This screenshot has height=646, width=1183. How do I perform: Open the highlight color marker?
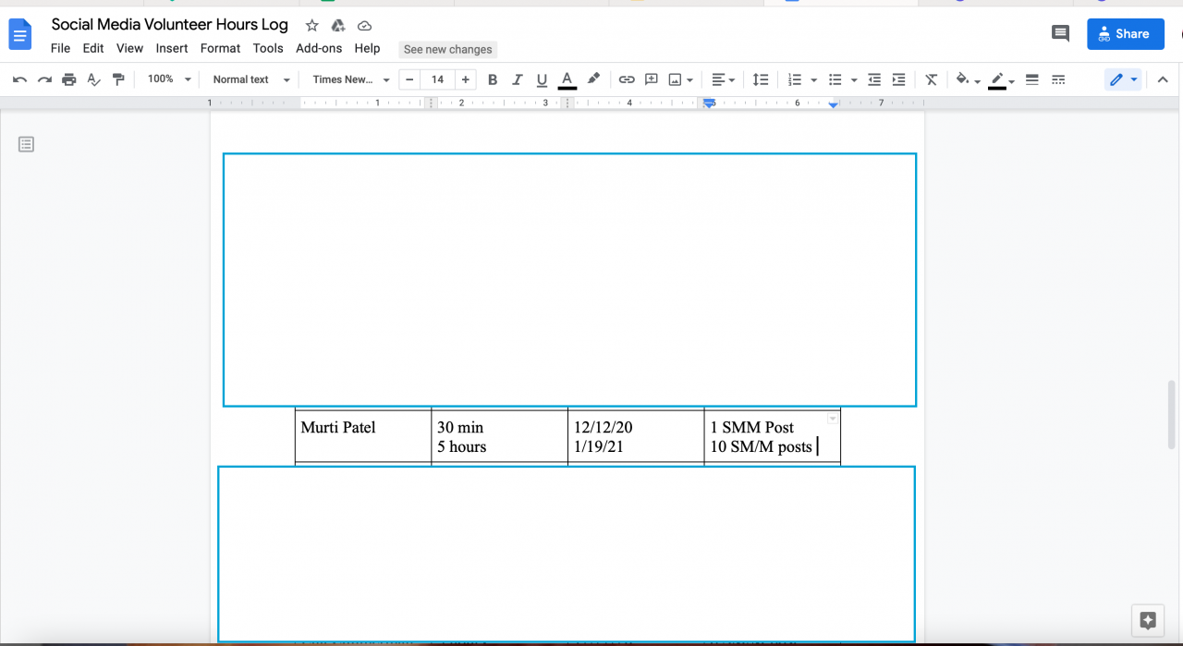click(x=593, y=79)
